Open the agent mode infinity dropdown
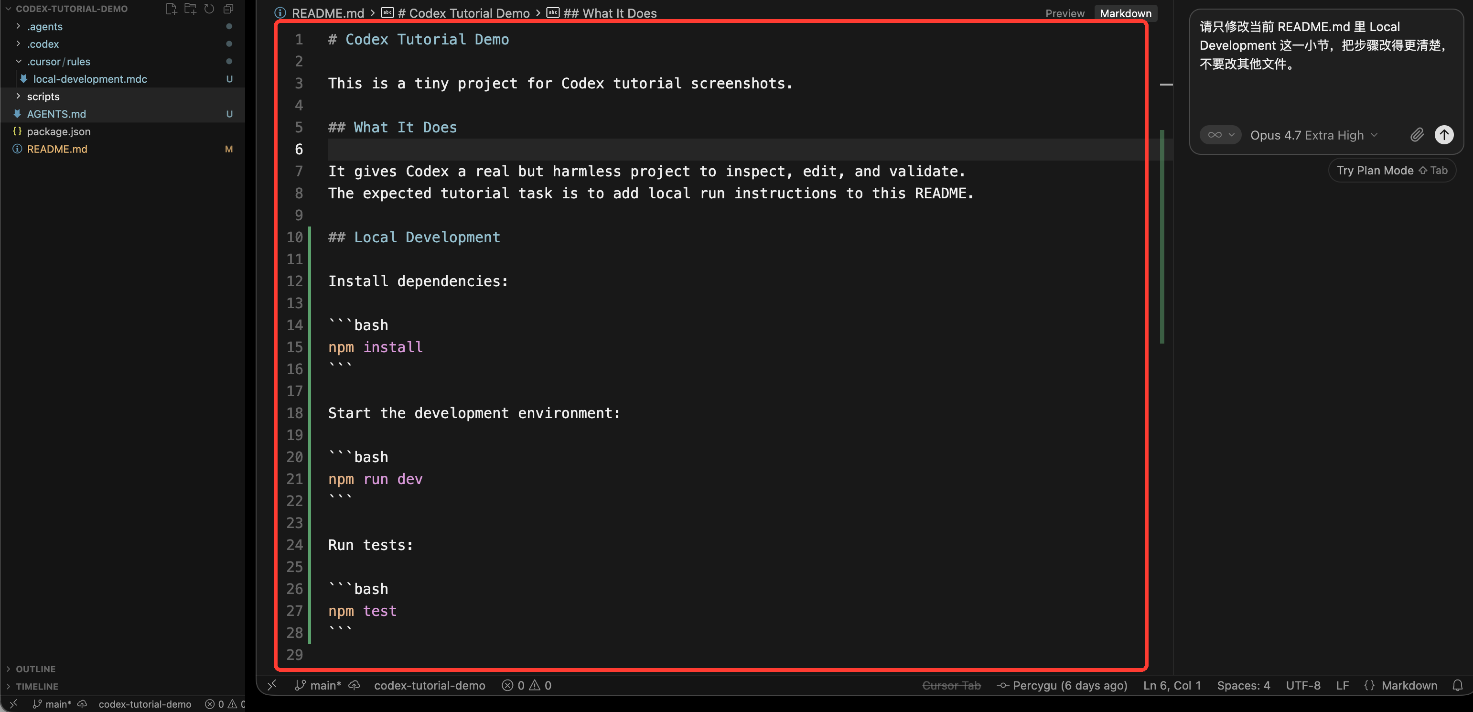1473x712 pixels. (x=1220, y=135)
